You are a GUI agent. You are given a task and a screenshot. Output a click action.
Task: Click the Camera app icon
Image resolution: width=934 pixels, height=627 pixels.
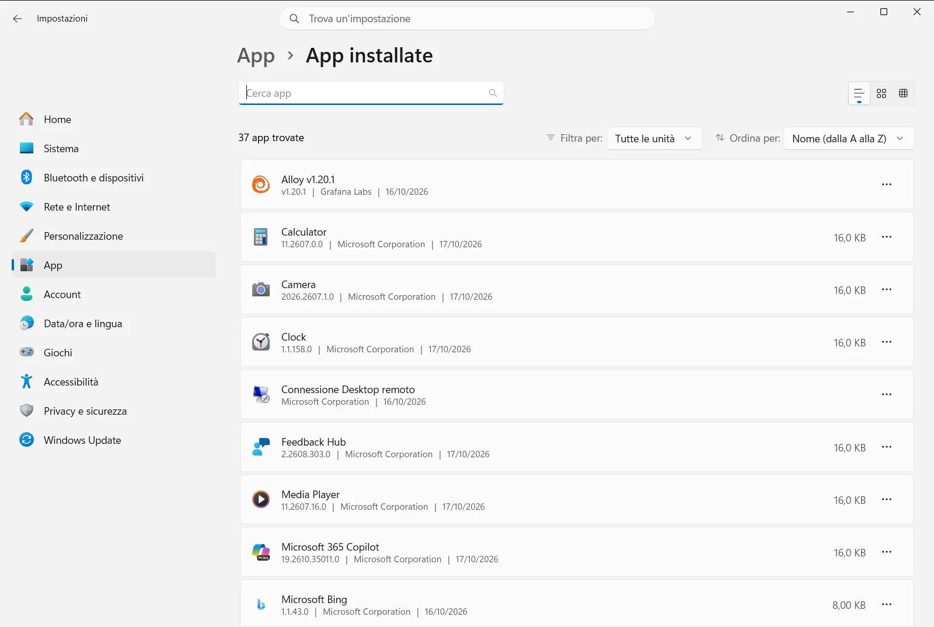click(x=261, y=289)
